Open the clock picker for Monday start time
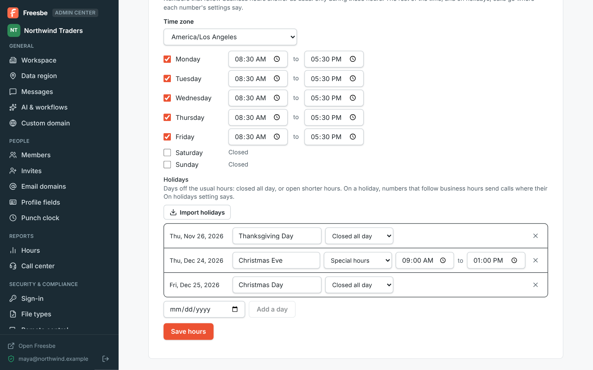Viewport: 593px width, 370px height. tap(277, 59)
